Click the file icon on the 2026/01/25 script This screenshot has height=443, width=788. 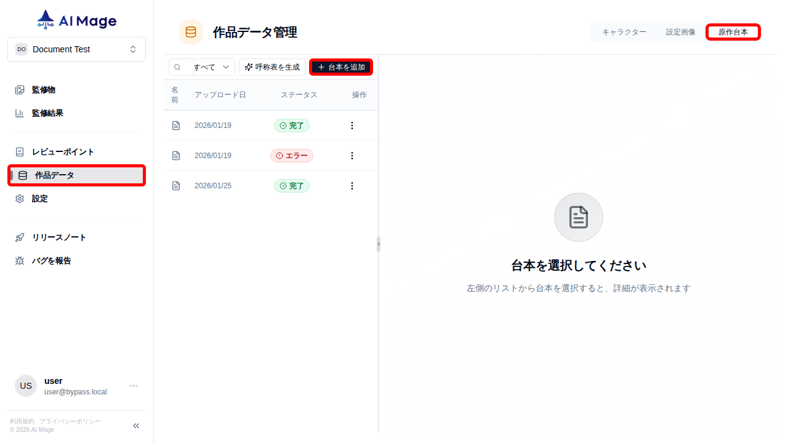pos(176,185)
